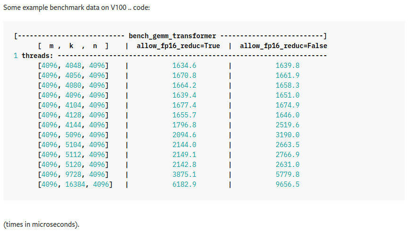Viewport: 411px width, 232px height.
Task: Click the value 1634.6
Action: point(184,66)
